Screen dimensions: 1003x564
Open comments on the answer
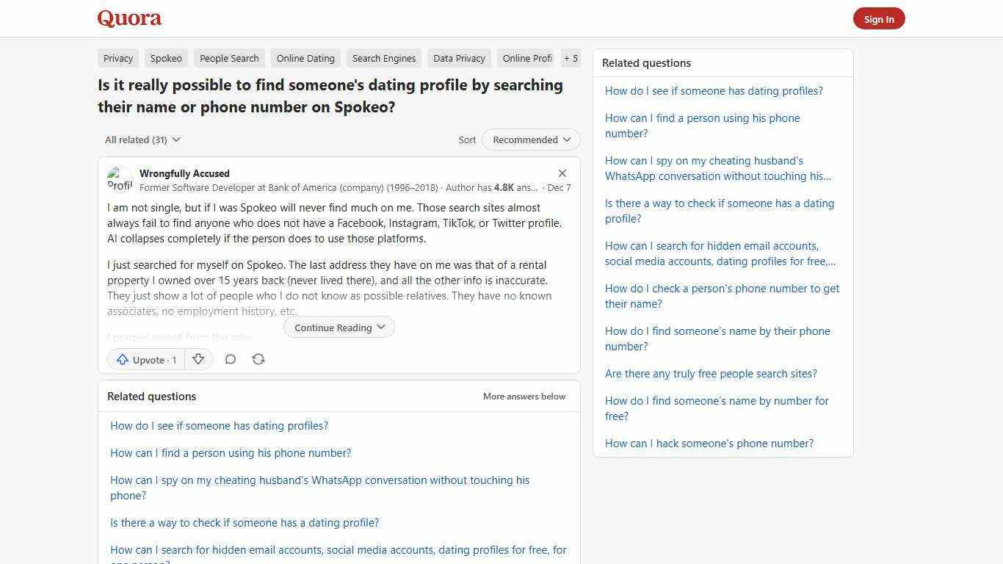point(231,359)
